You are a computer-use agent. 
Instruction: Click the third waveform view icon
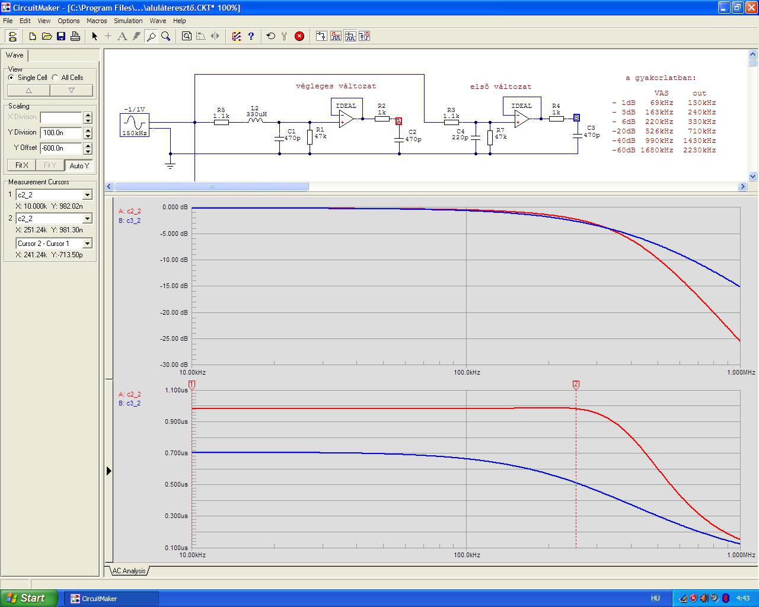[x=350, y=36]
